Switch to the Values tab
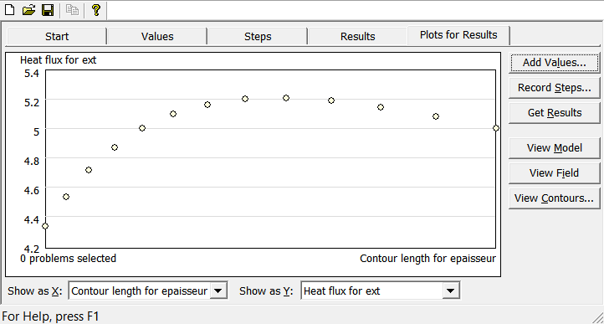 157,36
